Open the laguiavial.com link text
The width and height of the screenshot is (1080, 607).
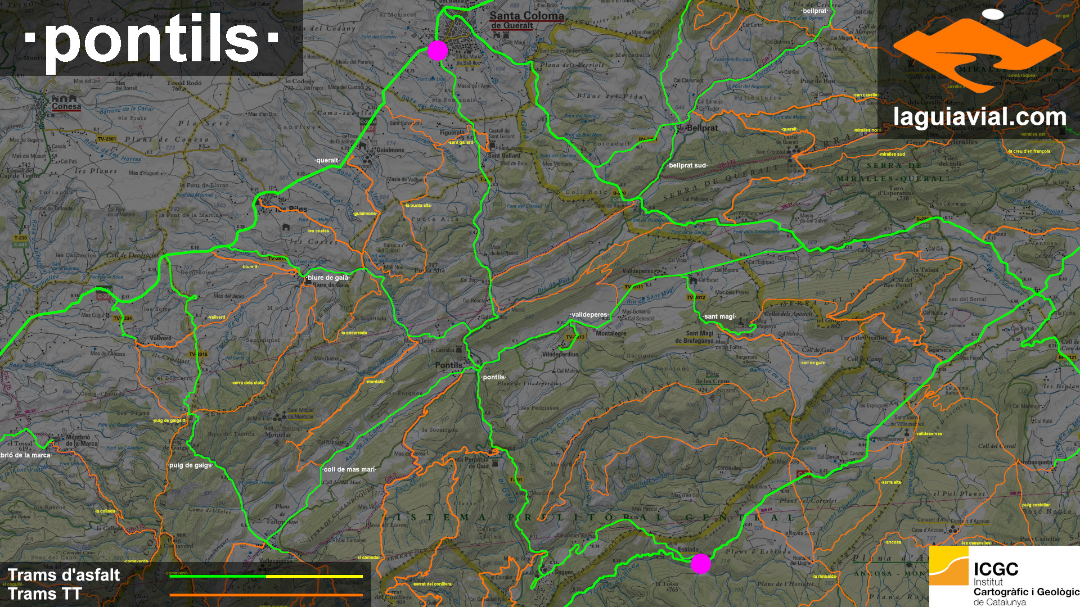click(979, 117)
